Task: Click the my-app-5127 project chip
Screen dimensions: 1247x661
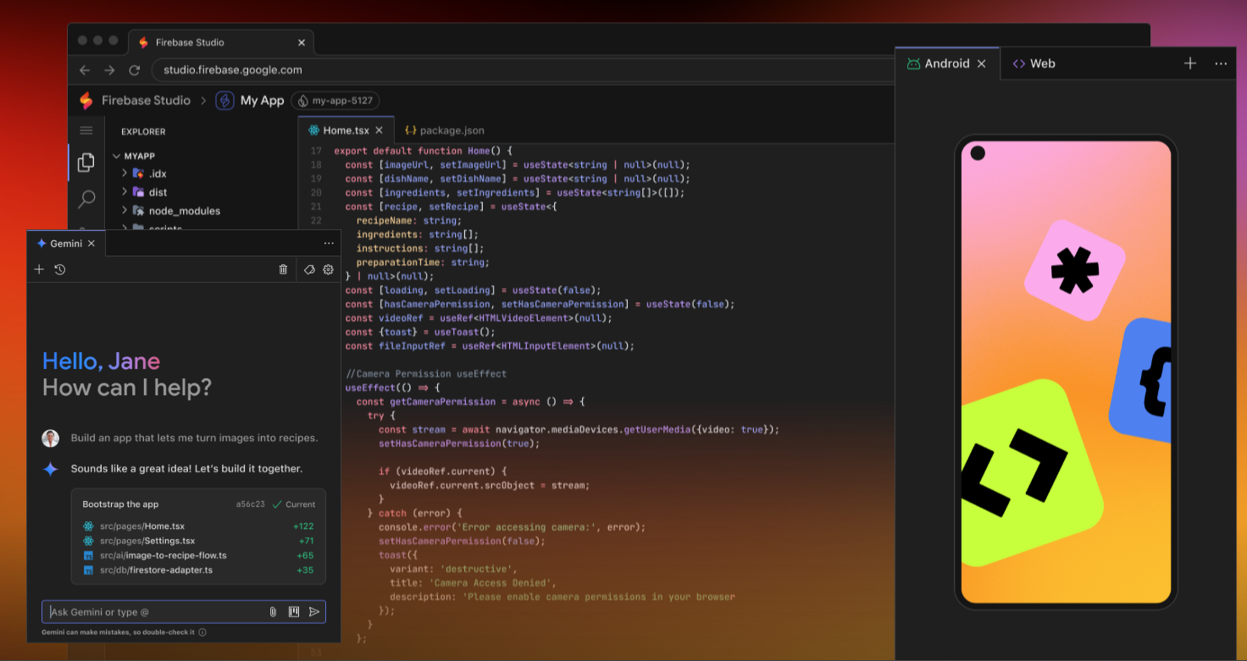Action: pos(335,101)
